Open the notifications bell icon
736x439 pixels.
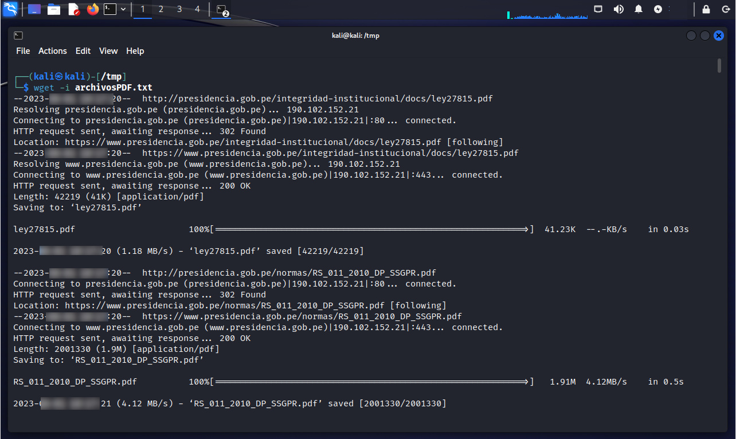click(x=639, y=9)
